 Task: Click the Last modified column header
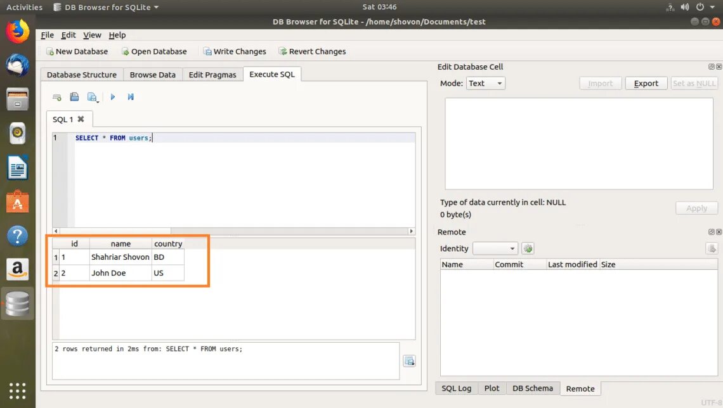[572, 264]
